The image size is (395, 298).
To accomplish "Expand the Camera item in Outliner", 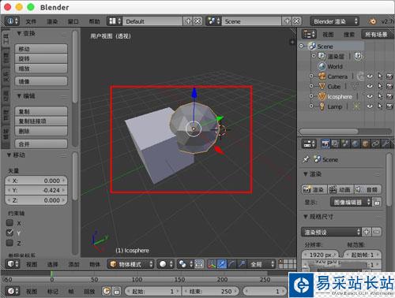I will click(311, 76).
